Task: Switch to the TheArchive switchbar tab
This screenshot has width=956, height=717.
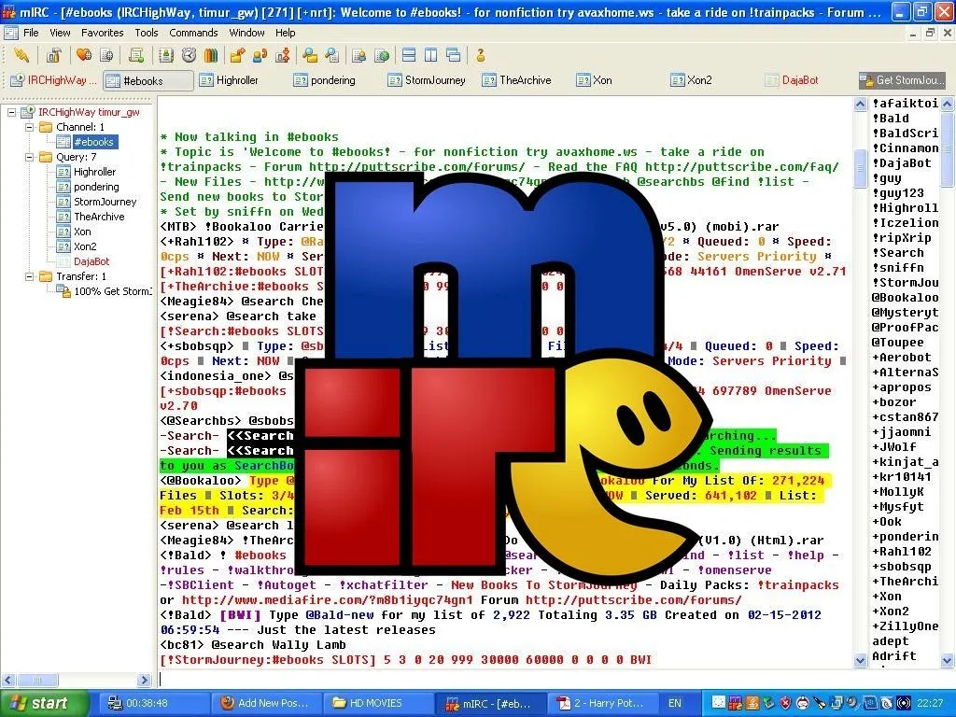Action: [525, 80]
